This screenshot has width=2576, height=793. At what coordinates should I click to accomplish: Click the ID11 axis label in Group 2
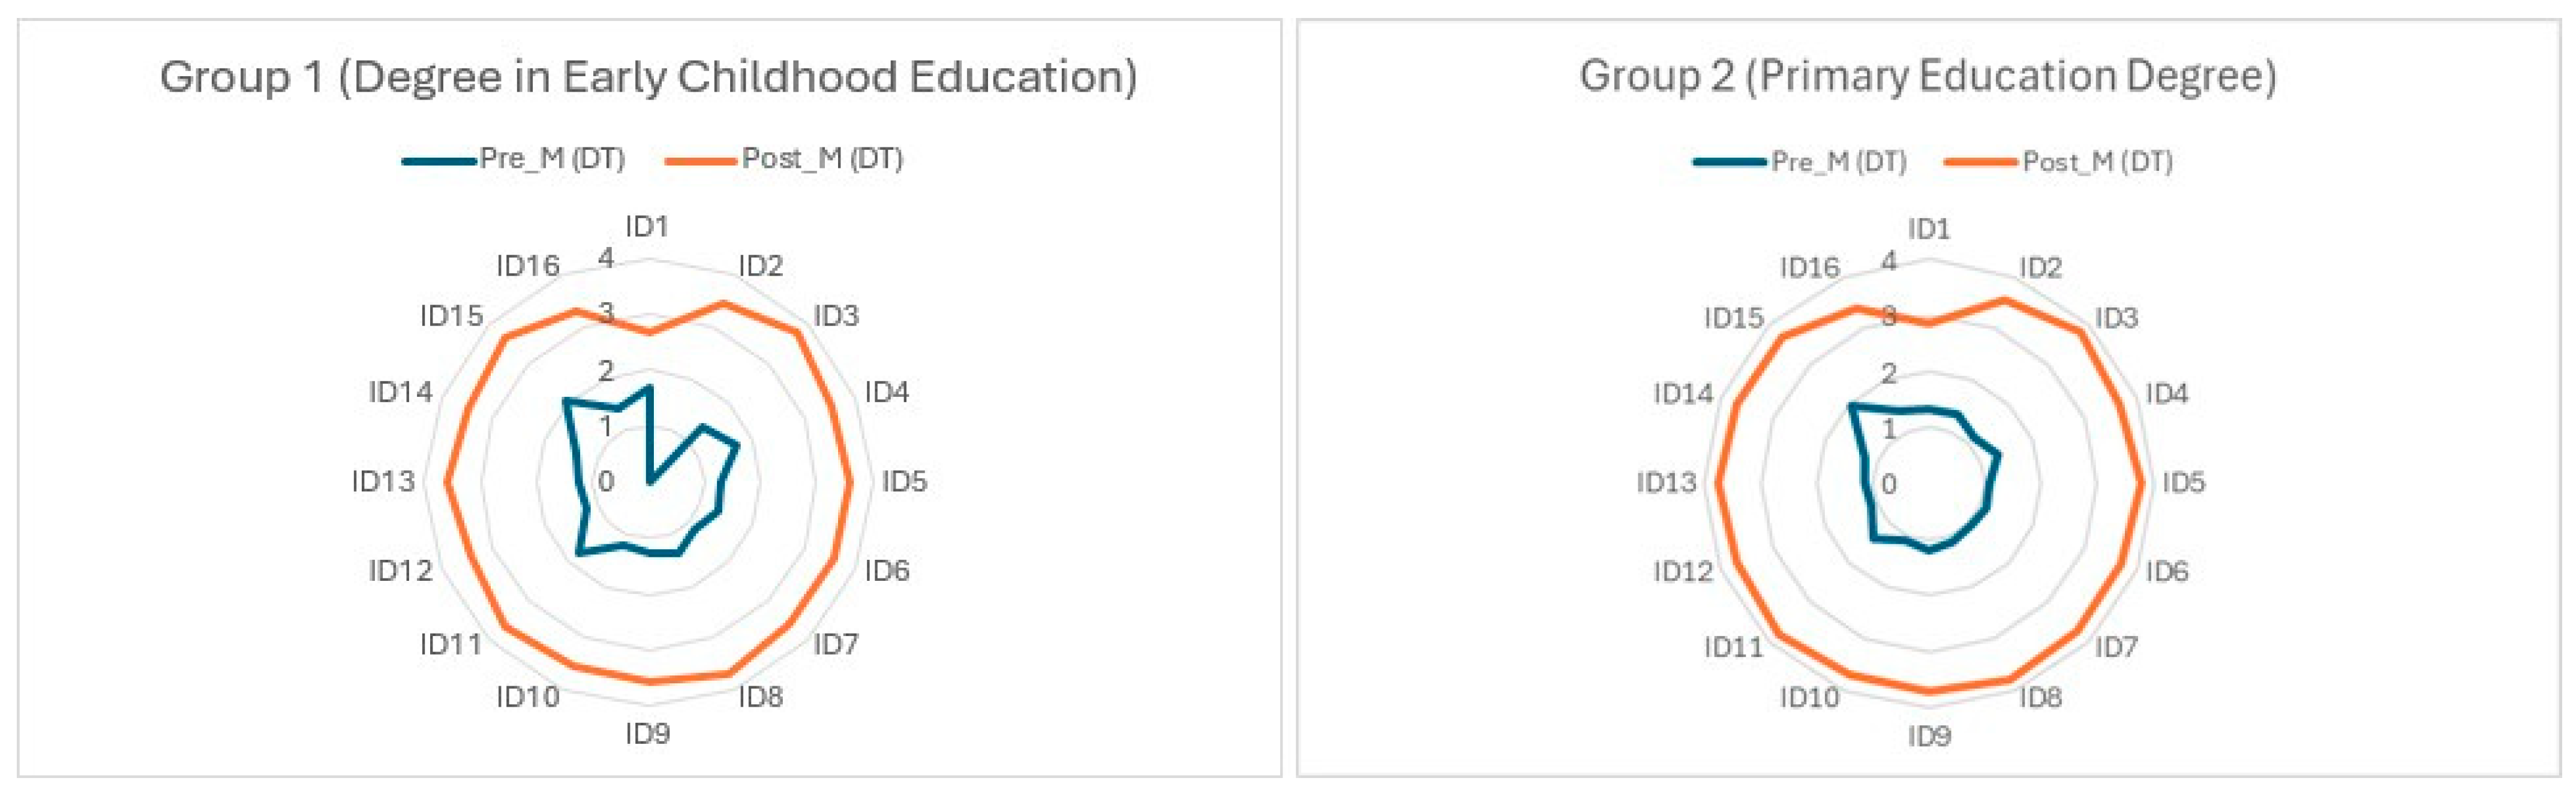tap(1734, 647)
